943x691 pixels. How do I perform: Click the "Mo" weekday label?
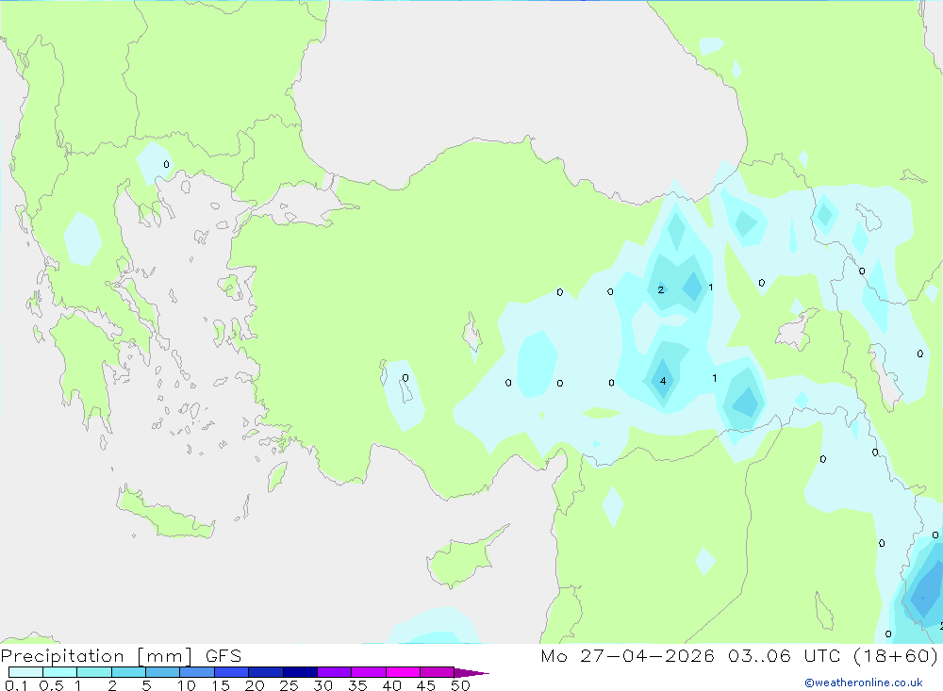554,655
